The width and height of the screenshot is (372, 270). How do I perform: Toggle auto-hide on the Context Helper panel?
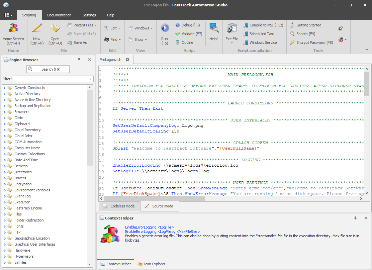coord(355,218)
